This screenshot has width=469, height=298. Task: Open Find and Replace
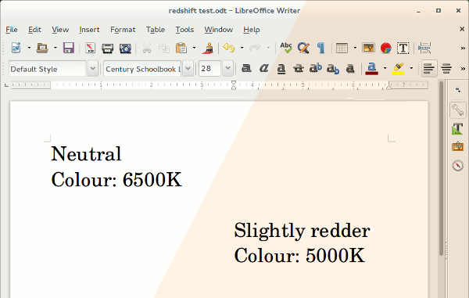[x=303, y=48]
